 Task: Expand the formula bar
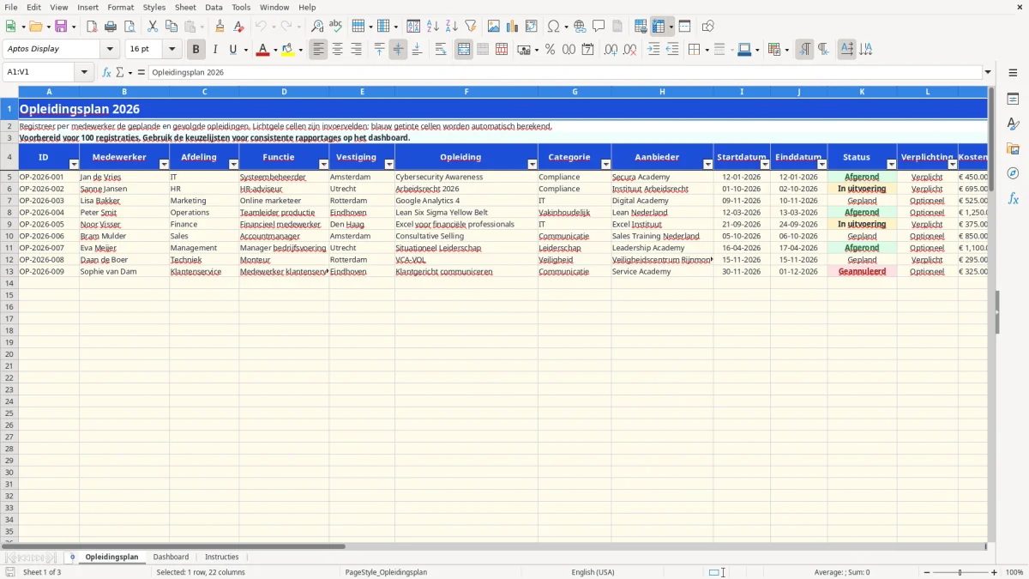pyautogui.click(x=988, y=73)
